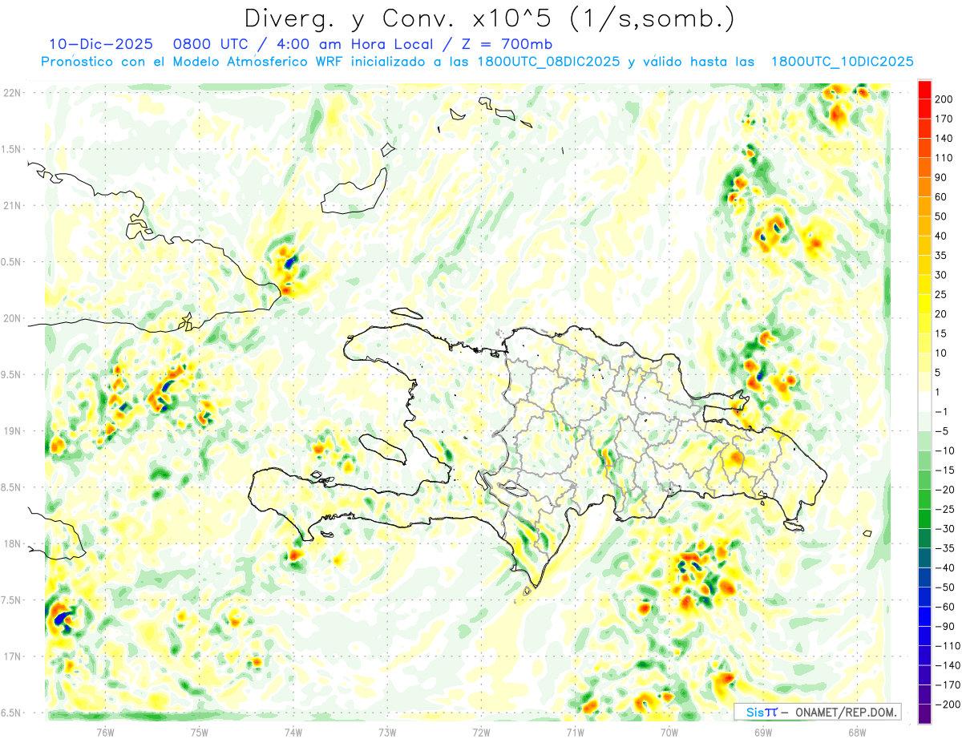
Task: Click the topmost red swatch above 200
Action: (x=924, y=89)
